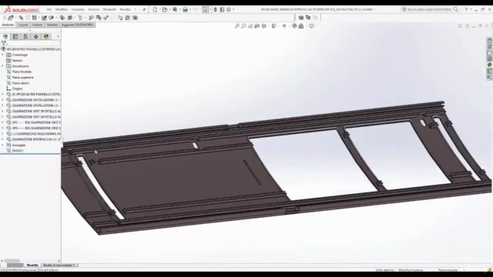Open SOLIDWORKS Options gear icon
This screenshot has width=493, height=277.
click(229, 10)
